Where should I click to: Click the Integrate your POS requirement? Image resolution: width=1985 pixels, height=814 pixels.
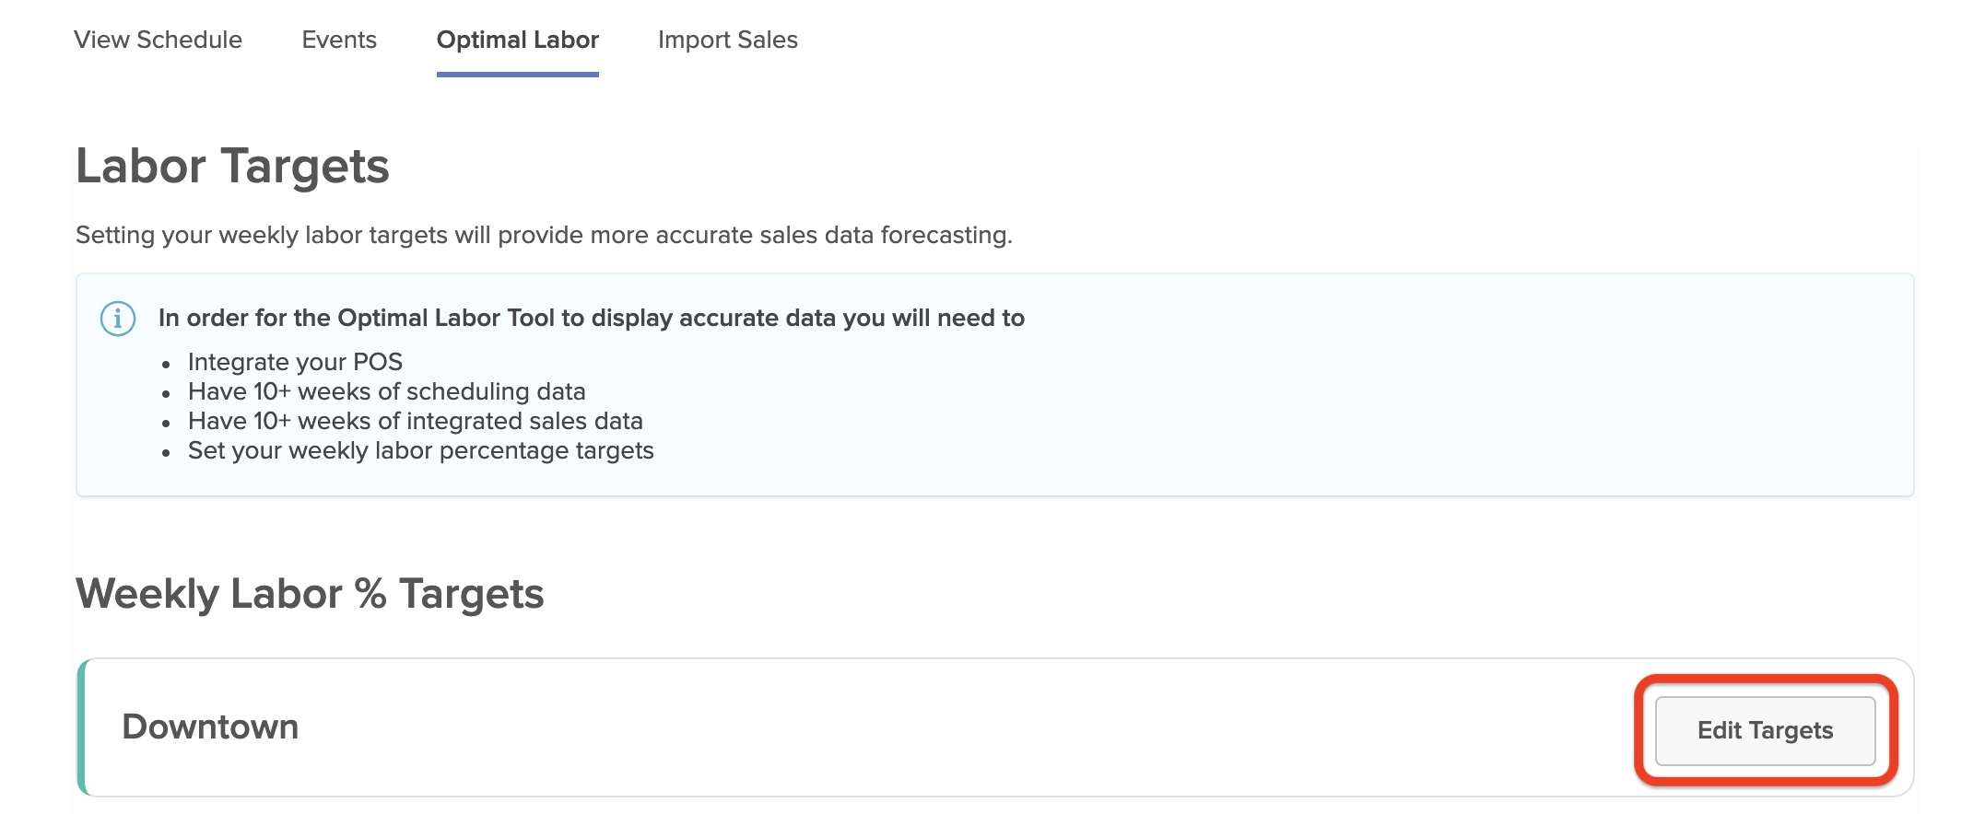[x=295, y=362]
